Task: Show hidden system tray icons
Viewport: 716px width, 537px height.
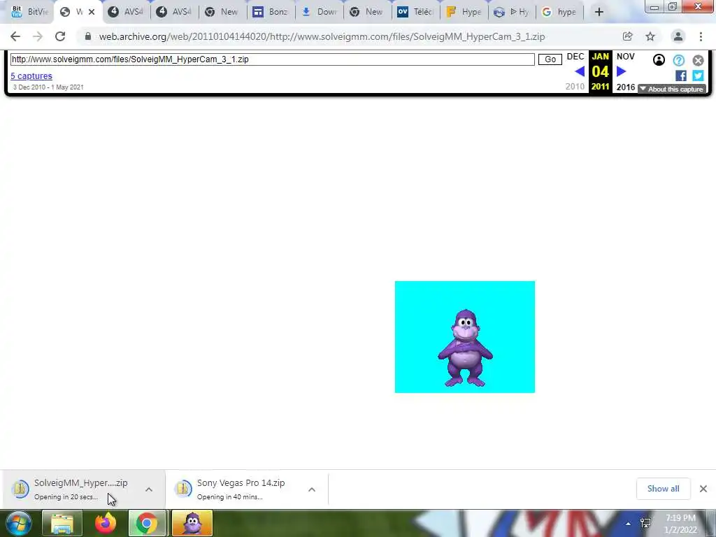Action: [629, 524]
